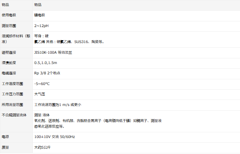
Task: Select the -5~60°C value
Action: pos(42,84)
